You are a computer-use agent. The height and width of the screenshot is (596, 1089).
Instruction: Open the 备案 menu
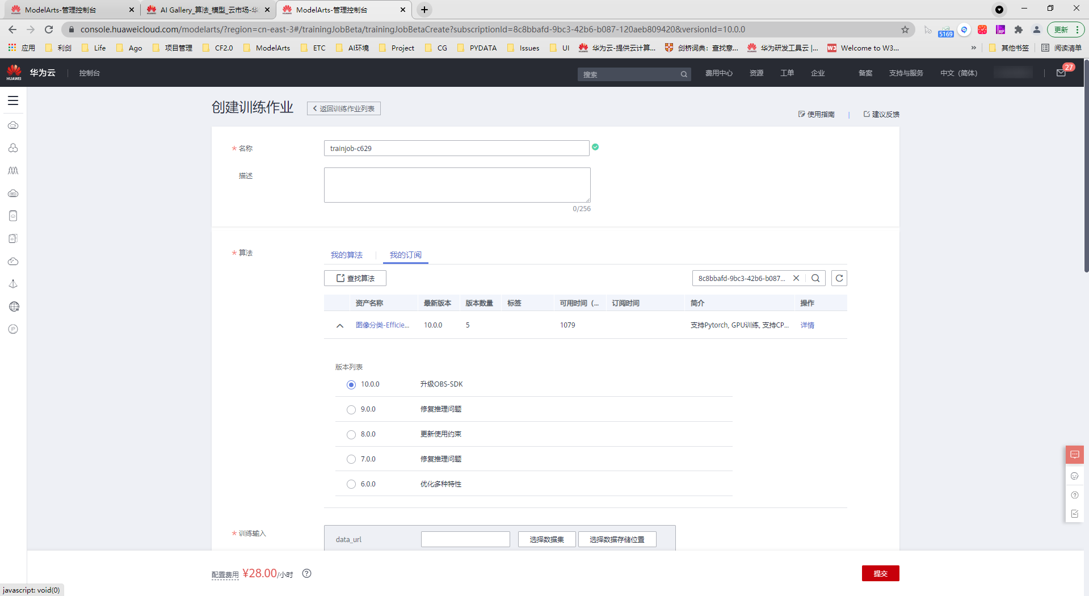(x=865, y=73)
